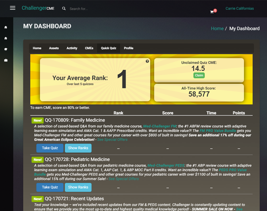267x211 pixels.
Task: Open the FM PRO Value Bundle link
Action: click(x=217, y=131)
